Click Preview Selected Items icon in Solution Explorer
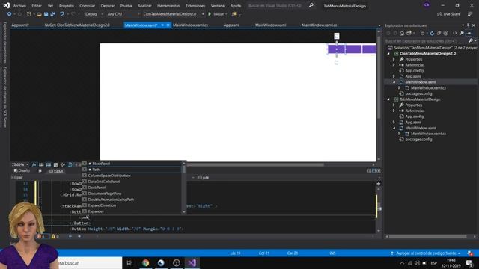The image size is (479, 269). pyautogui.click(x=469, y=33)
